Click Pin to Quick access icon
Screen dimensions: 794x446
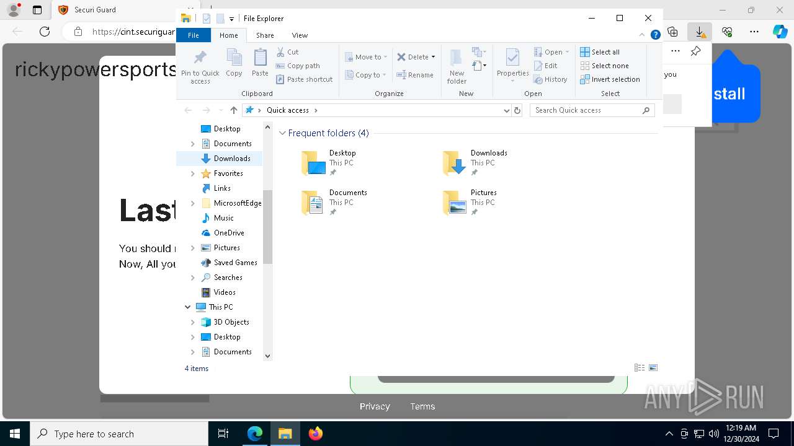tap(200, 67)
